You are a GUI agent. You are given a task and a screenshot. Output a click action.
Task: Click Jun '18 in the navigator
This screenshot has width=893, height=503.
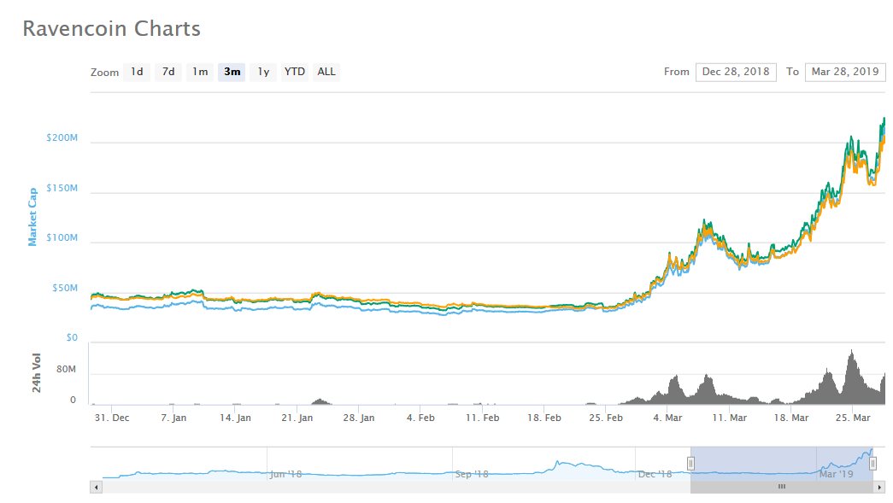286,474
